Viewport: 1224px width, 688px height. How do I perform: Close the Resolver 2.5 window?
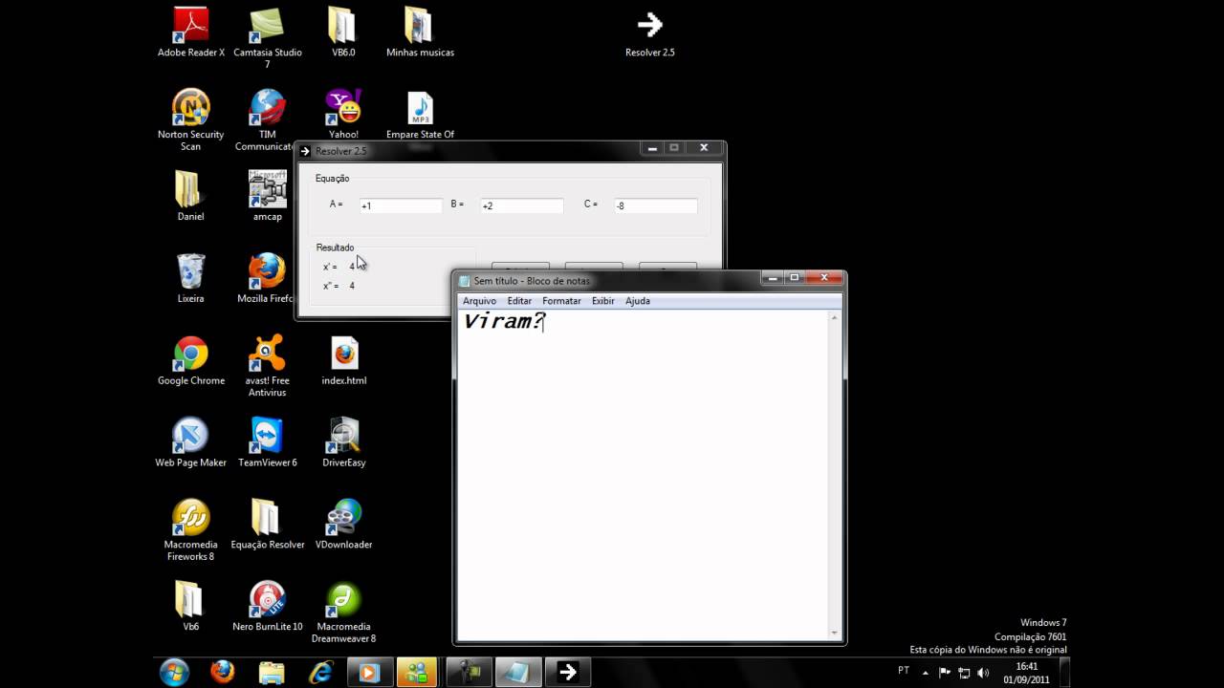[704, 148]
